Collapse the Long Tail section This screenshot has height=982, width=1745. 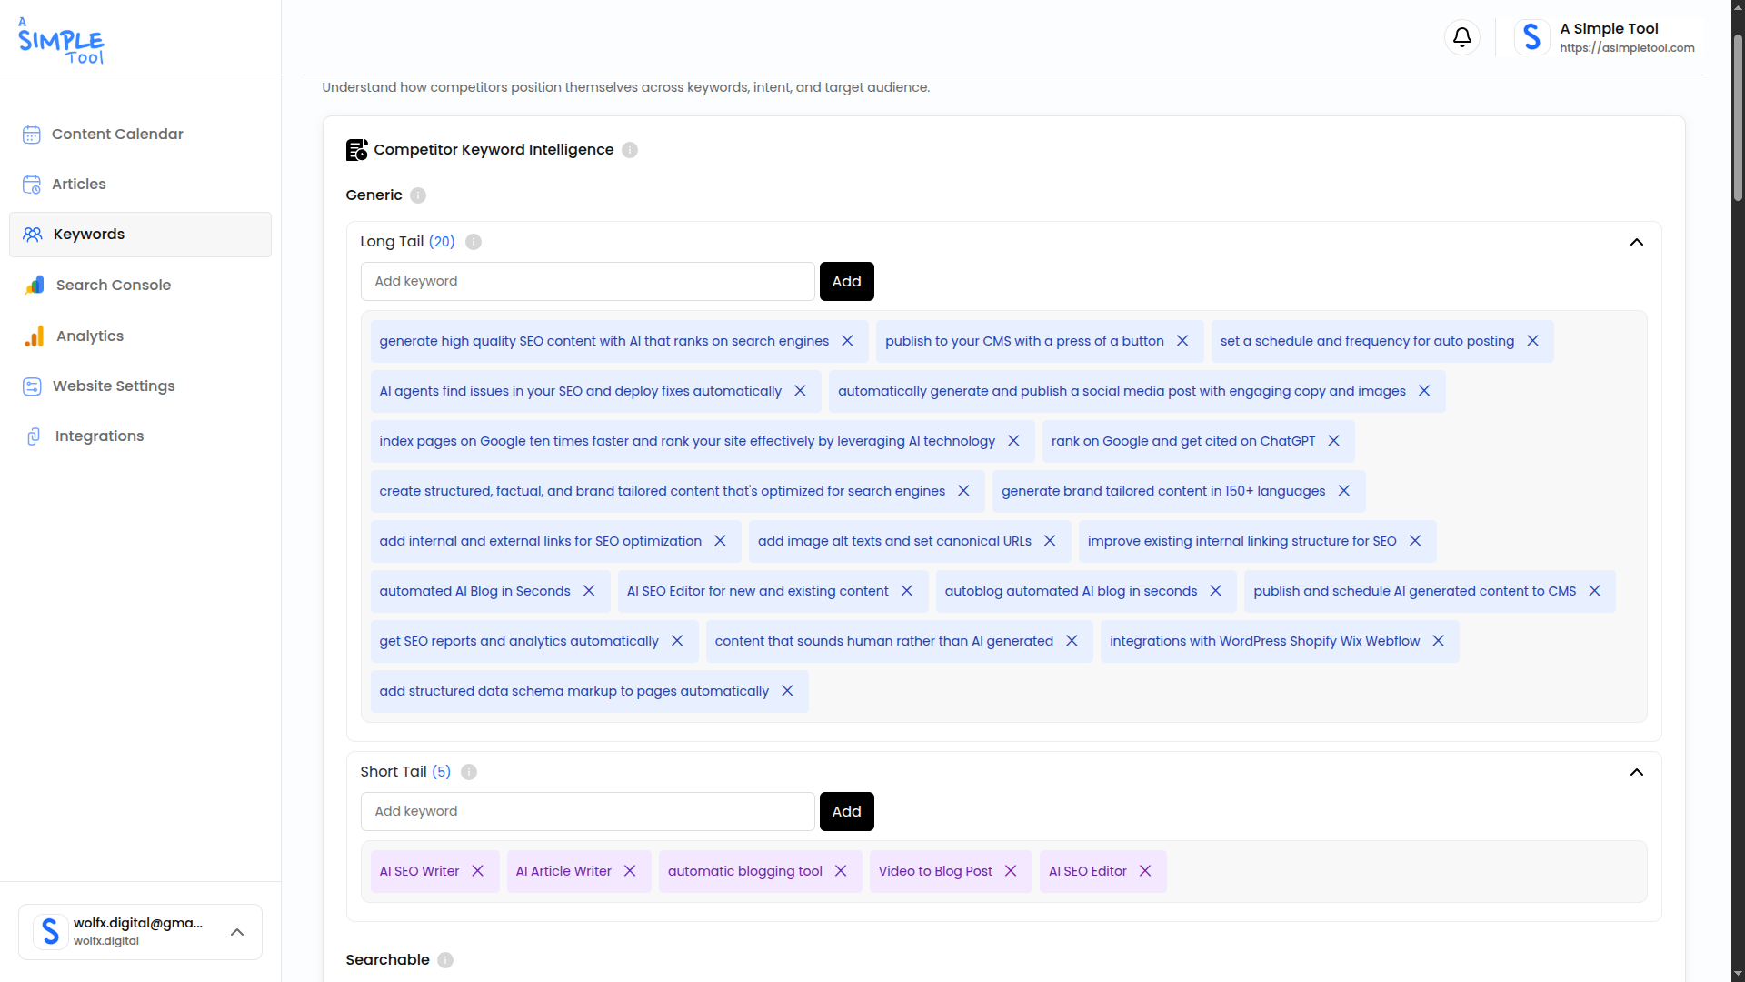[x=1637, y=243]
